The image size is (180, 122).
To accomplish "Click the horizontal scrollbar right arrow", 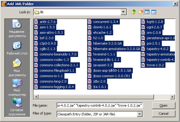I will click(172, 97).
